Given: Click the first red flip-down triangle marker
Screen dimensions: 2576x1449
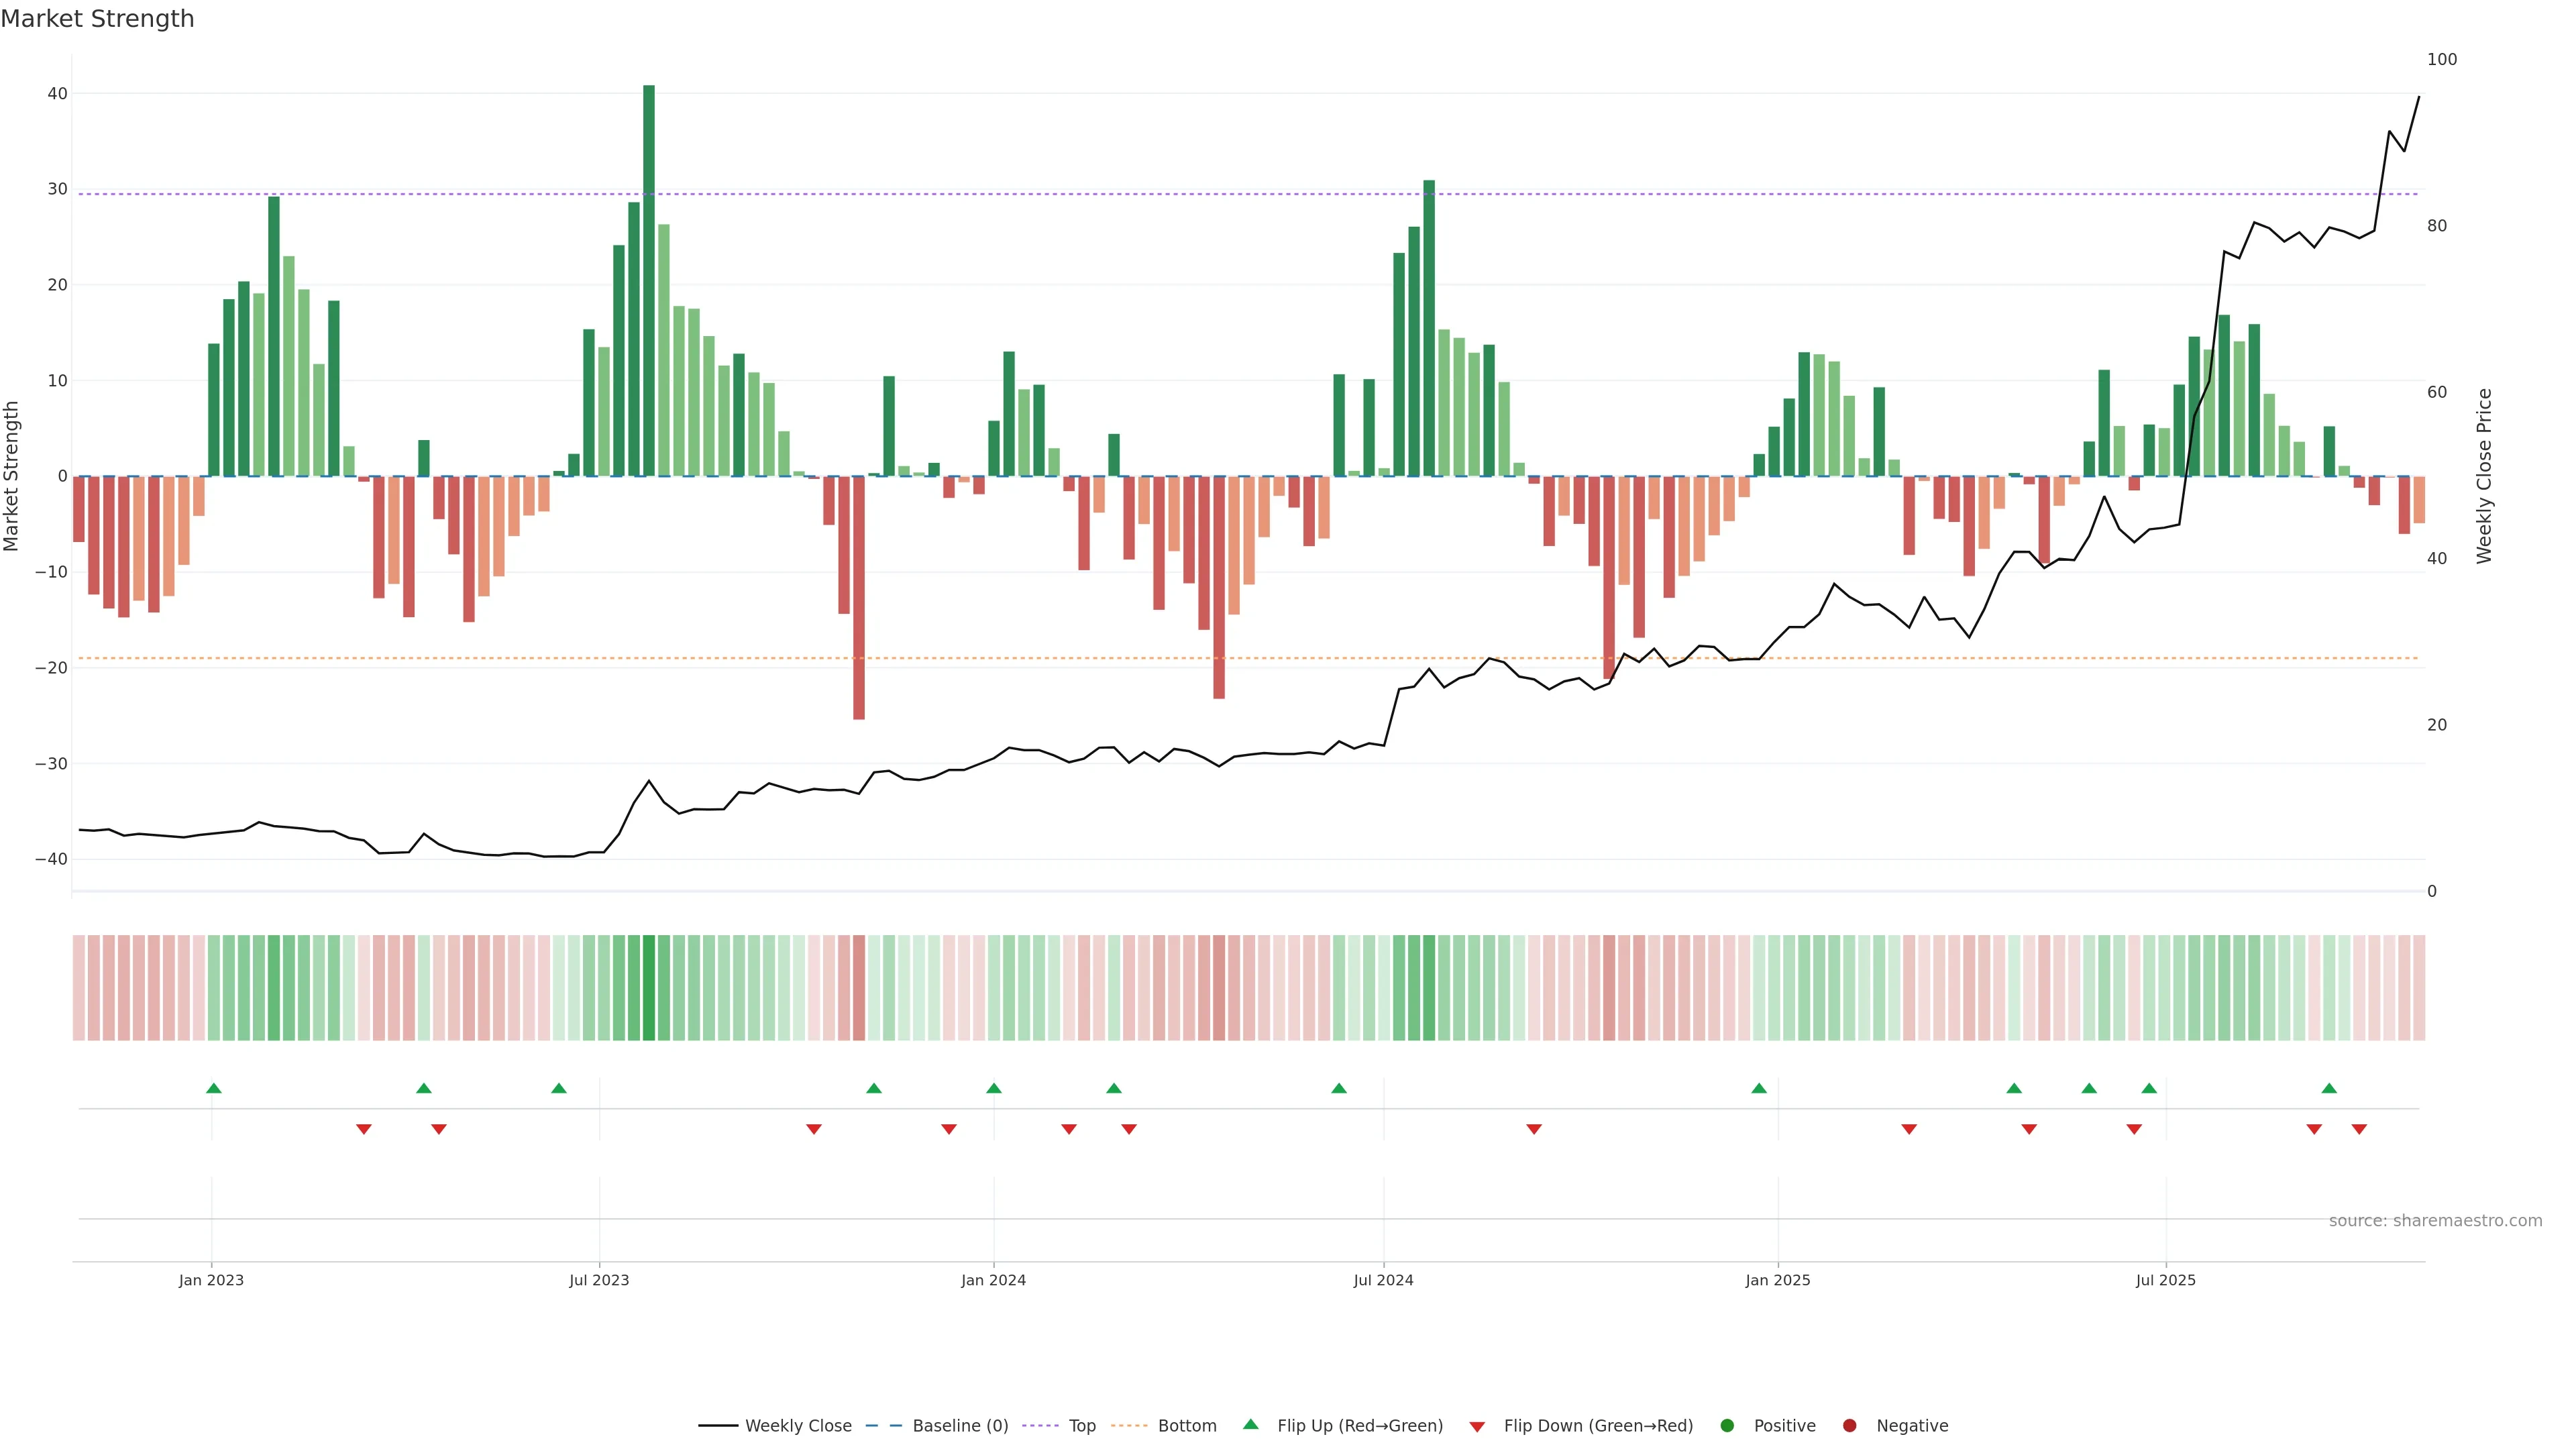Looking at the screenshot, I should (x=364, y=1129).
